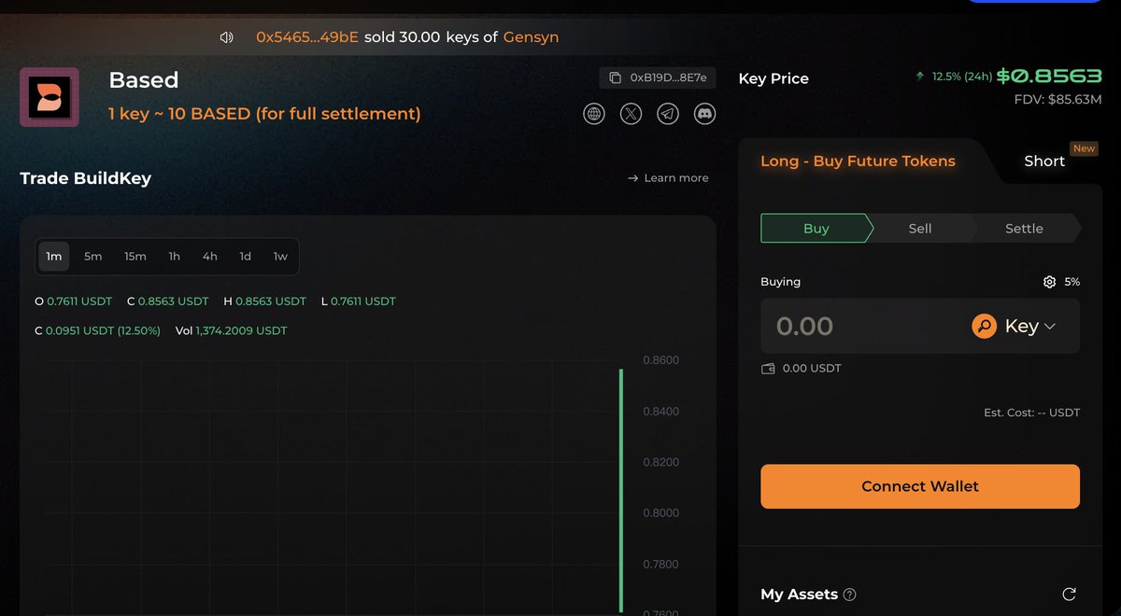Click the 0x5465...49bE address link
Image resolution: width=1121 pixels, height=616 pixels.
coord(307,37)
